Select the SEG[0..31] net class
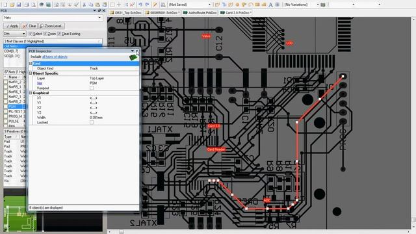The height and width of the screenshot is (234, 416). 12,56
